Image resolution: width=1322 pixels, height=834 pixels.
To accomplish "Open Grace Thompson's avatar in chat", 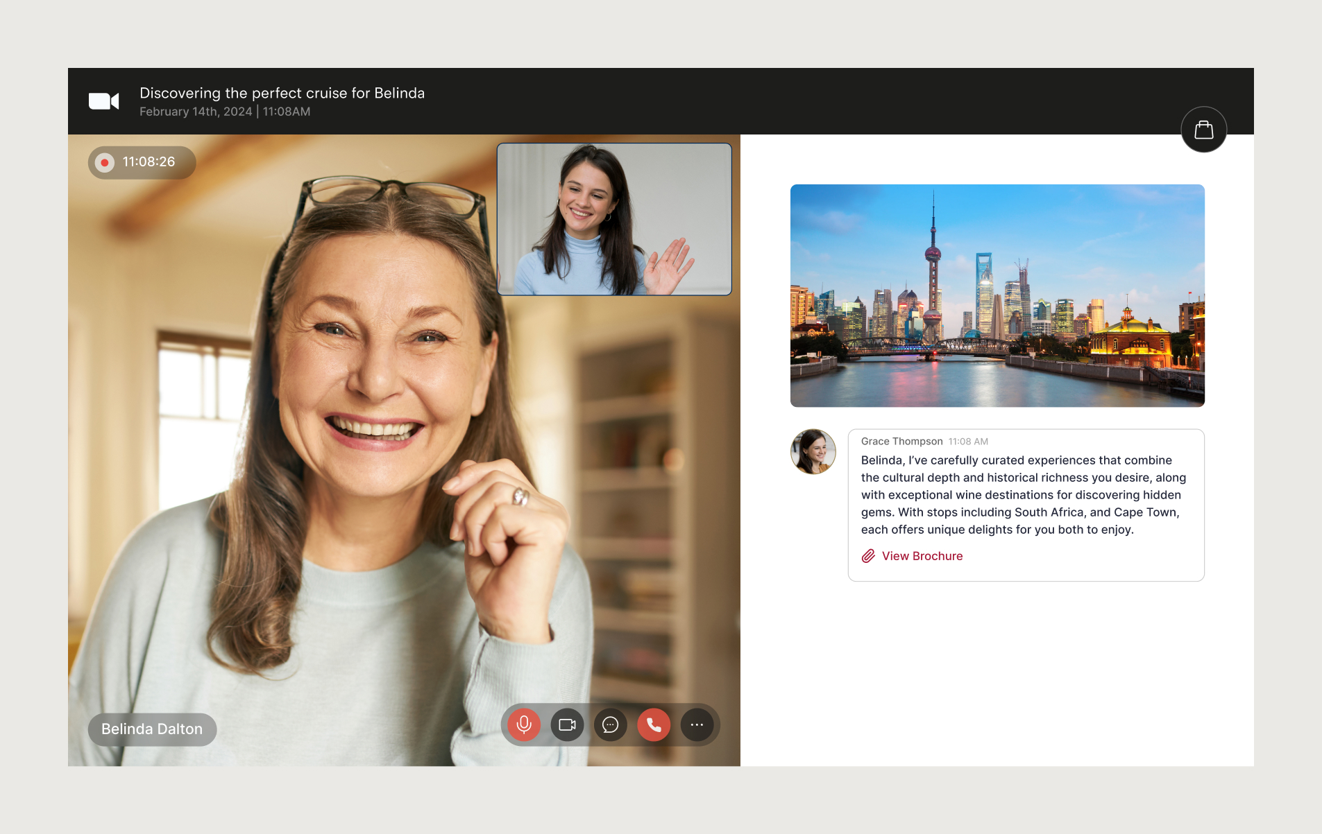I will [x=813, y=452].
